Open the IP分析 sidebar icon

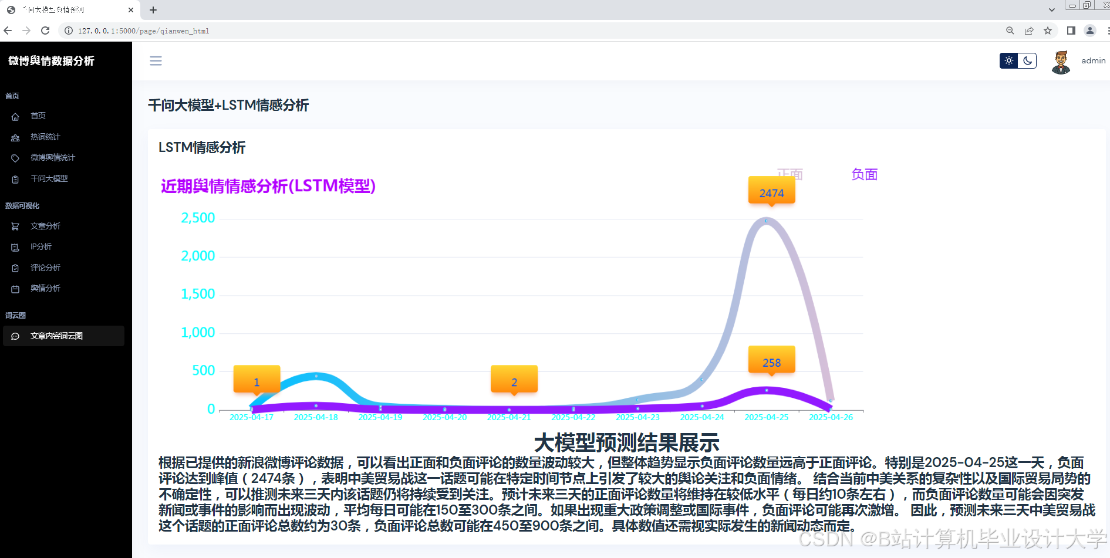15,246
